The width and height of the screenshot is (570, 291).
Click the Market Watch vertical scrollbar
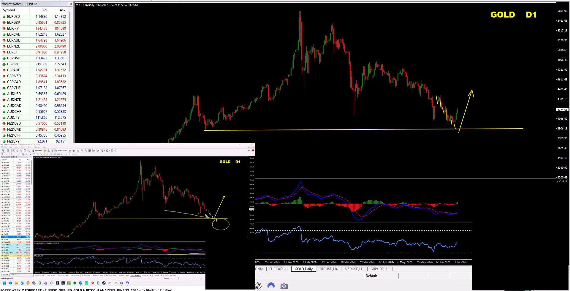[x=69, y=42]
